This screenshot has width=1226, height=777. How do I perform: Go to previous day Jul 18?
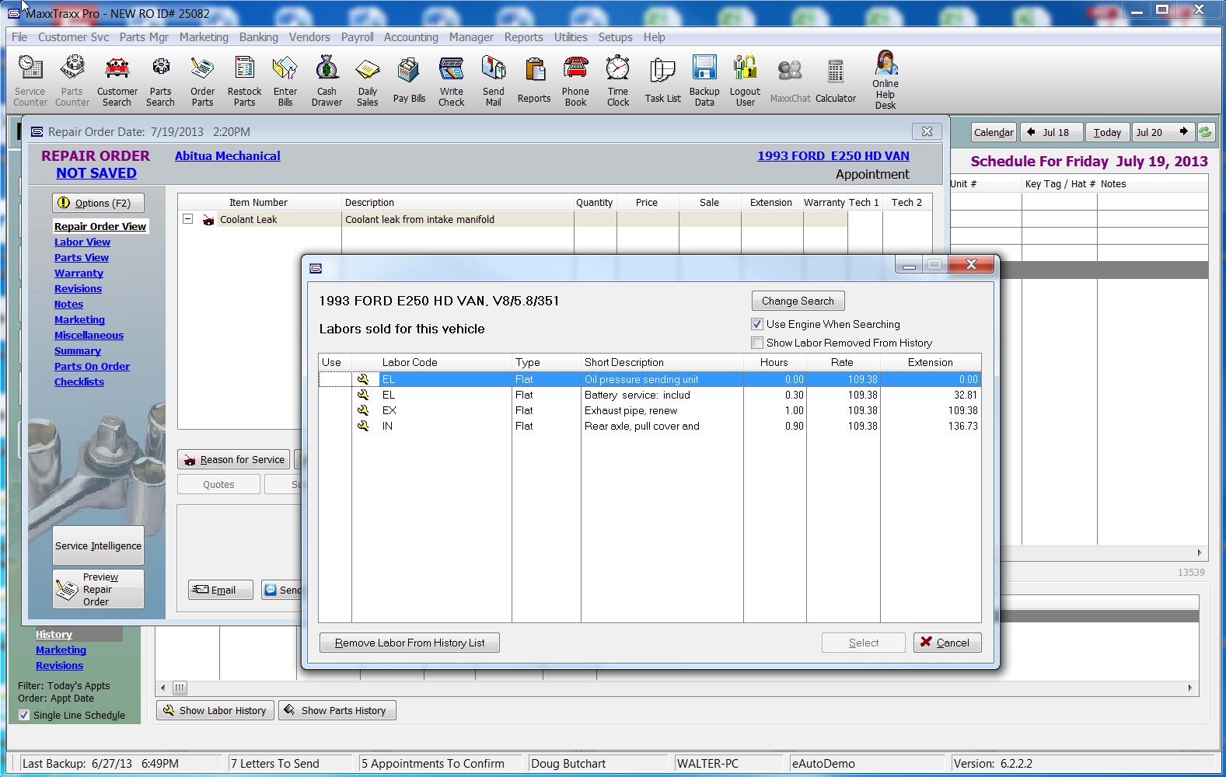[x=1051, y=132]
